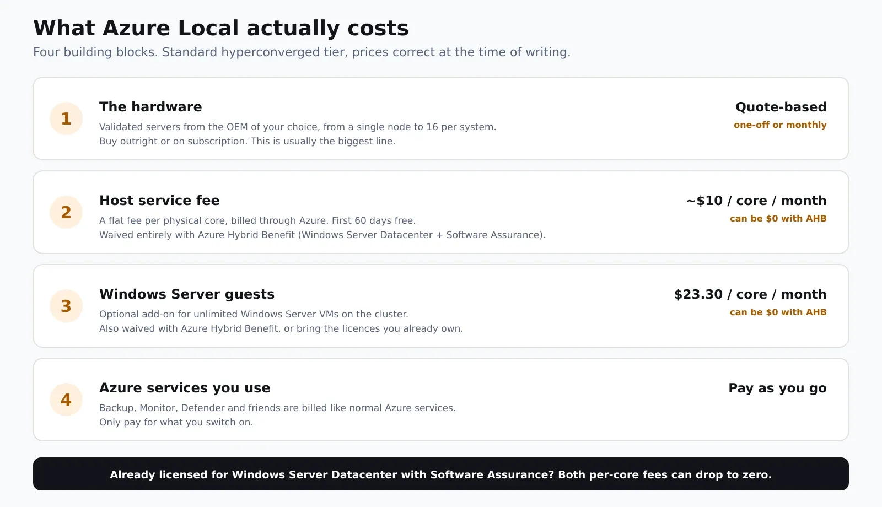Select the 'Windows Server guests' title

click(x=187, y=294)
